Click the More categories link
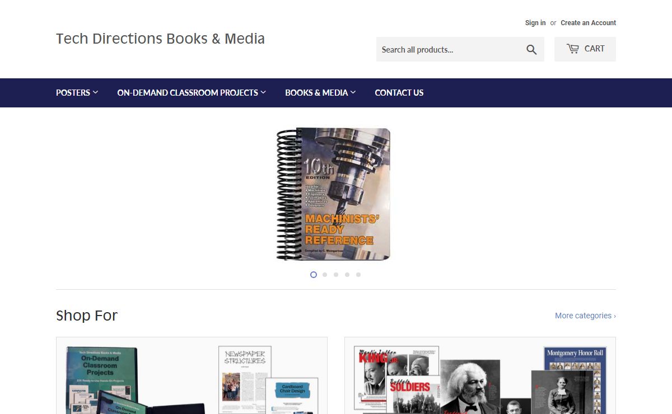 click(x=585, y=316)
